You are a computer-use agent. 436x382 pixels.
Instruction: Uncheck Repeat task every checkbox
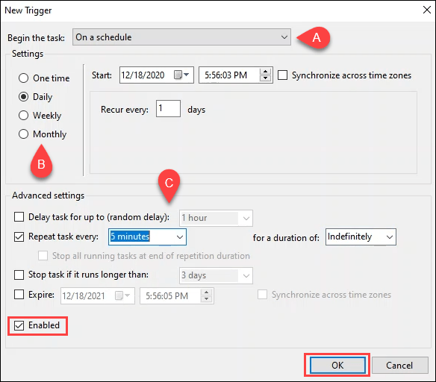click(x=19, y=237)
